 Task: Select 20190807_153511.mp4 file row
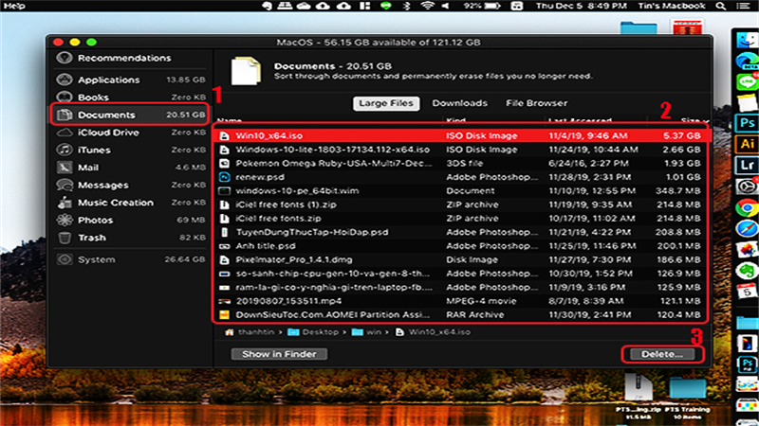460,301
